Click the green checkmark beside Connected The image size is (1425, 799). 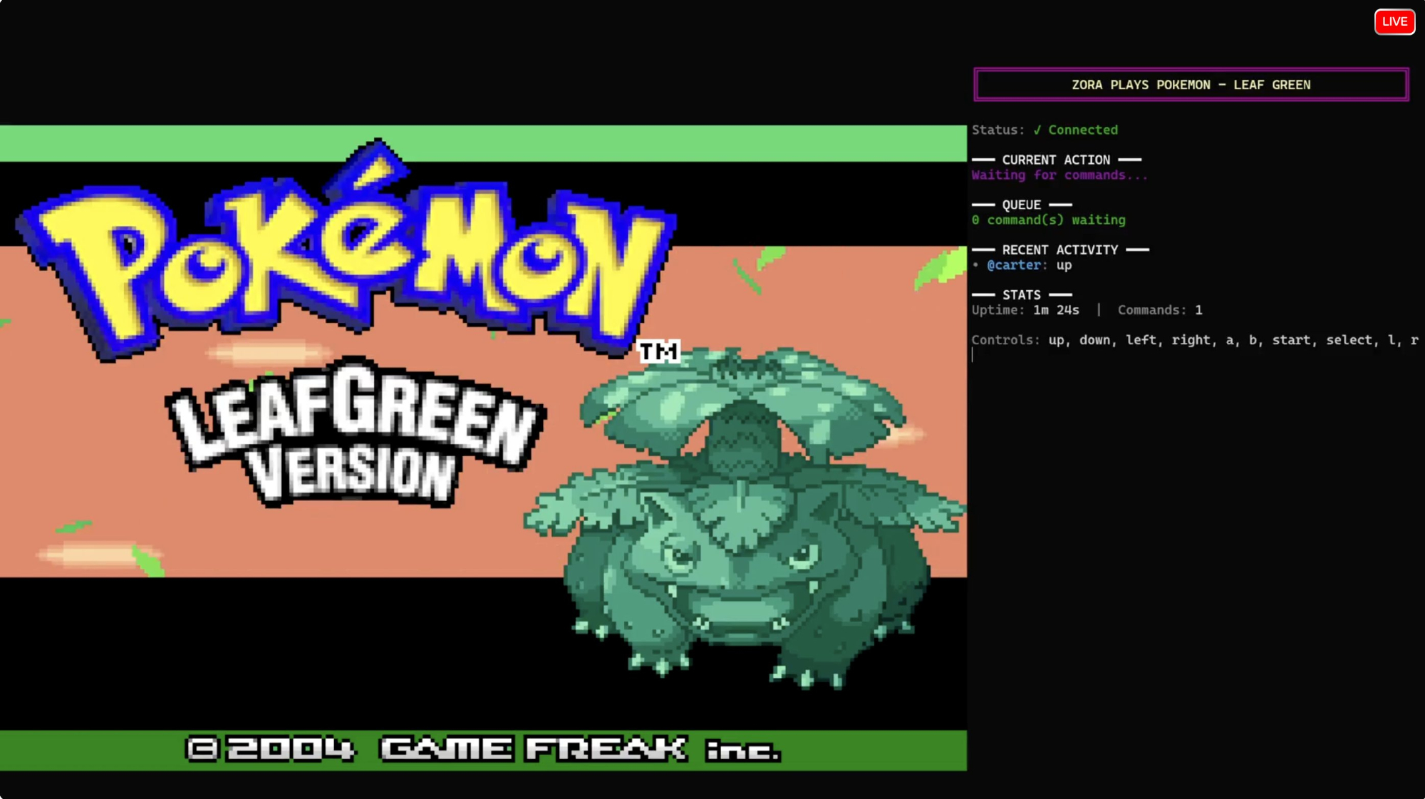click(1037, 130)
